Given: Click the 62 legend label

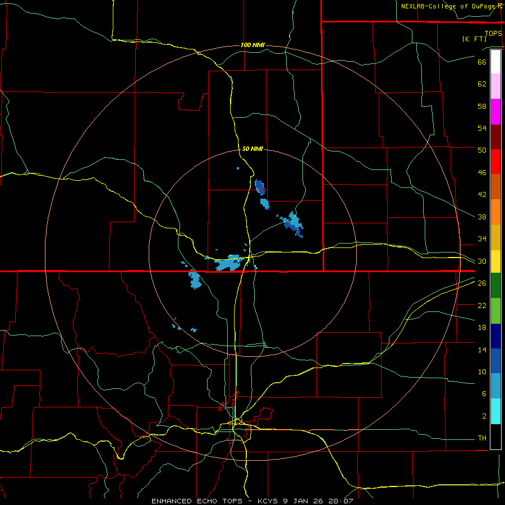Looking at the screenshot, I should 482,84.
